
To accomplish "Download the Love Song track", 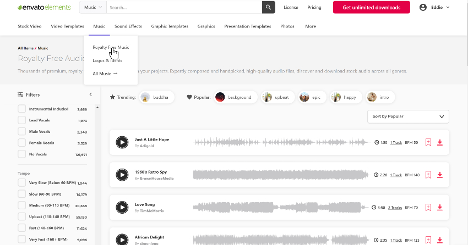I will point(440,208).
